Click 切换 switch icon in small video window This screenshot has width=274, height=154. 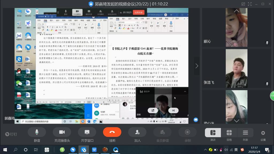point(173,110)
